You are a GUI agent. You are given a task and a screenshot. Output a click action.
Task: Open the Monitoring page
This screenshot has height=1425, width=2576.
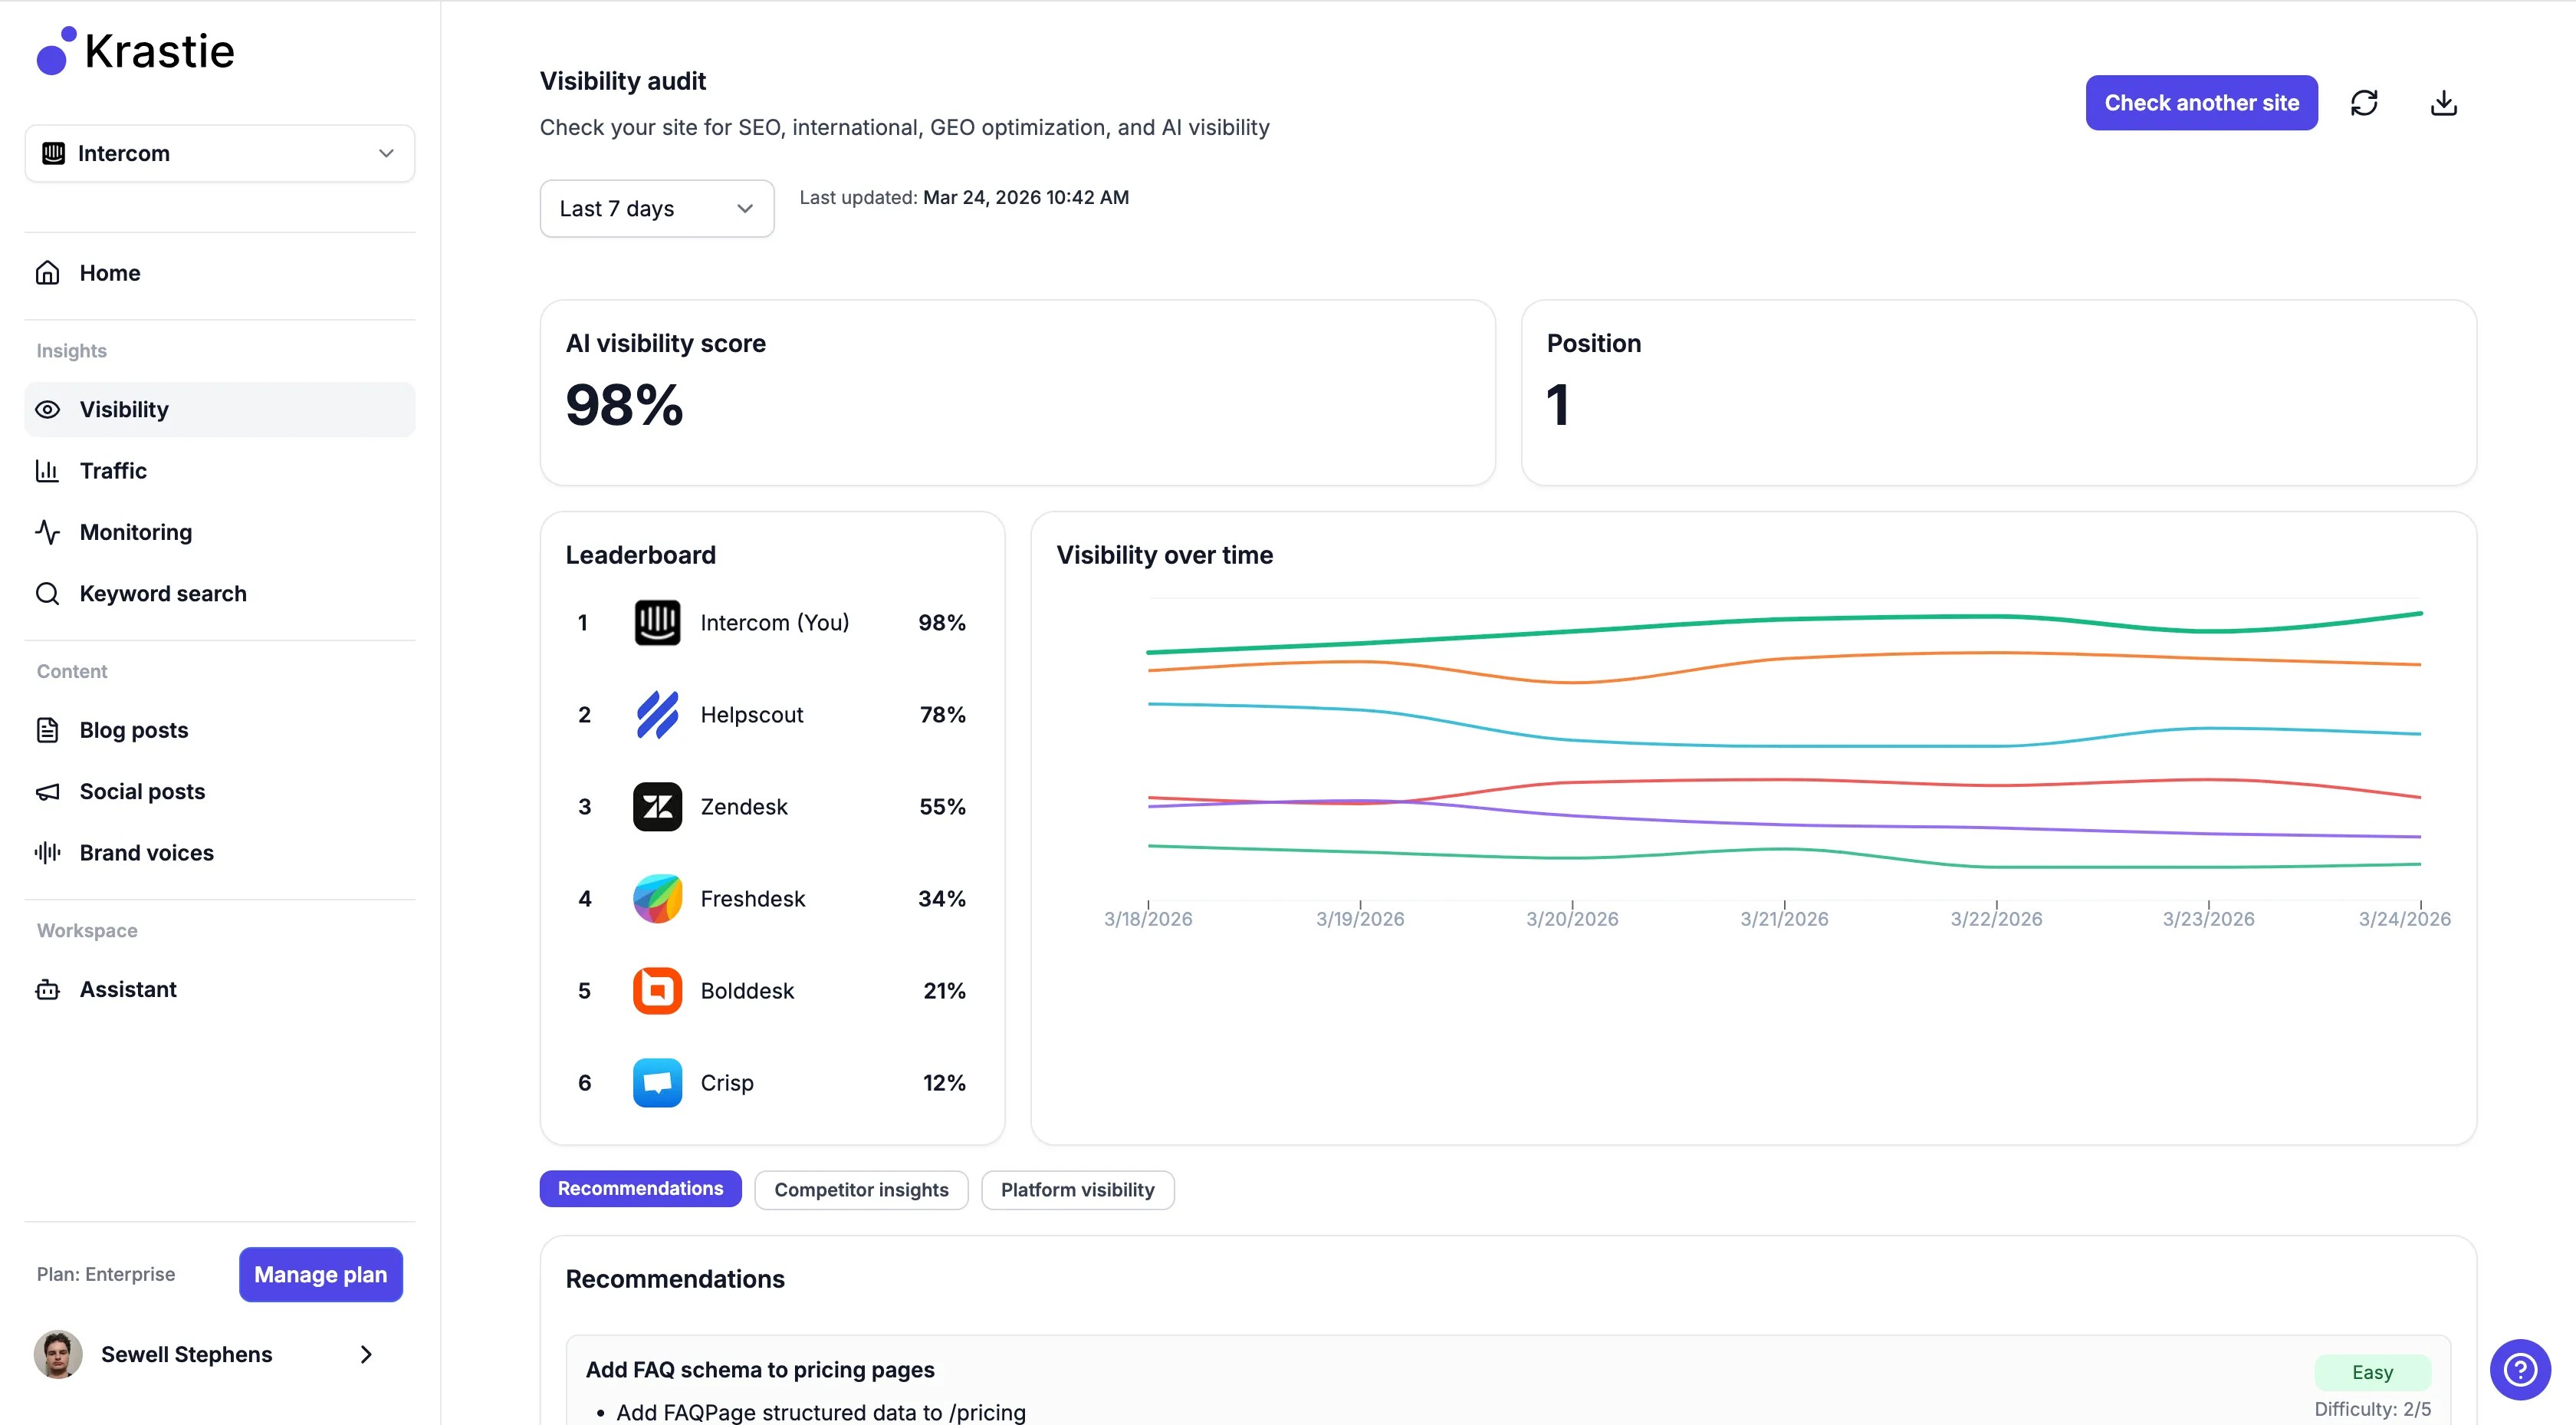pos(219,531)
